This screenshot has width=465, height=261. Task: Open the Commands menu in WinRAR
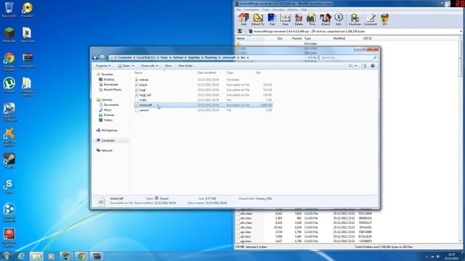(x=251, y=9)
